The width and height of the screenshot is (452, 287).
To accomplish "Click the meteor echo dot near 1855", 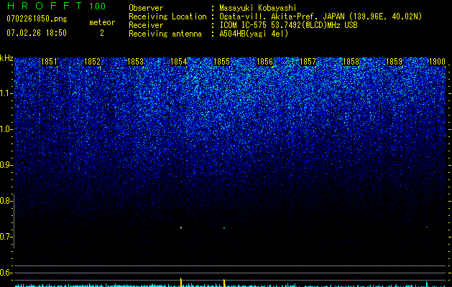I will (224, 228).
